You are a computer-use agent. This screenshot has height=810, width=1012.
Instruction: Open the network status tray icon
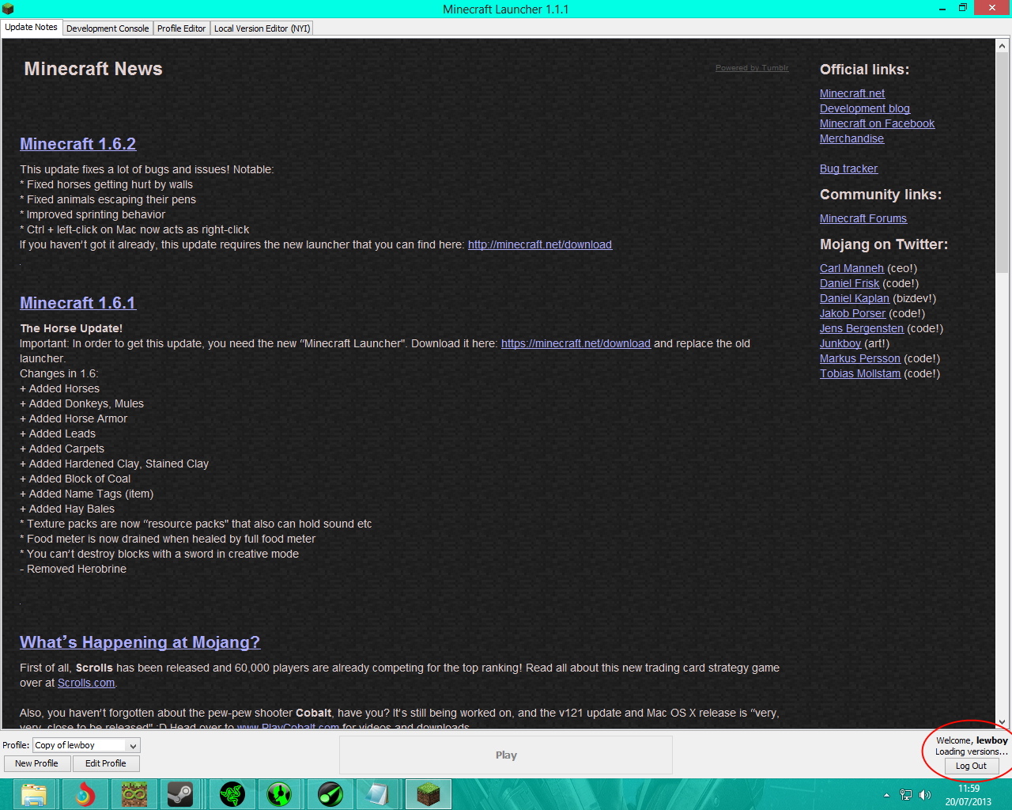pos(906,795)
